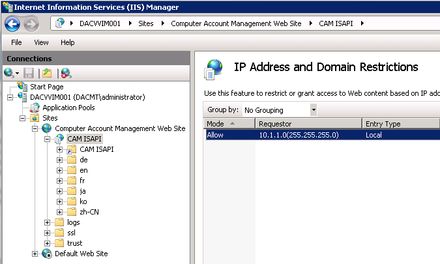Click the trust folder icon
The width and height of the screenshot is (440, 264).
[59, 243]
